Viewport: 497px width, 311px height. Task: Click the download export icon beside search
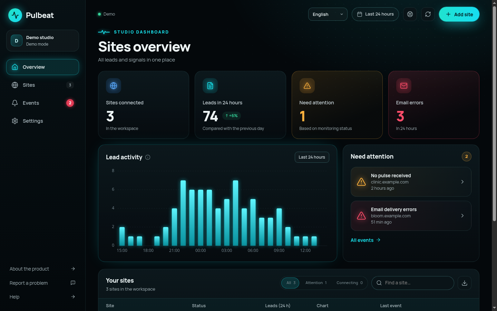(x=465, y=283)
